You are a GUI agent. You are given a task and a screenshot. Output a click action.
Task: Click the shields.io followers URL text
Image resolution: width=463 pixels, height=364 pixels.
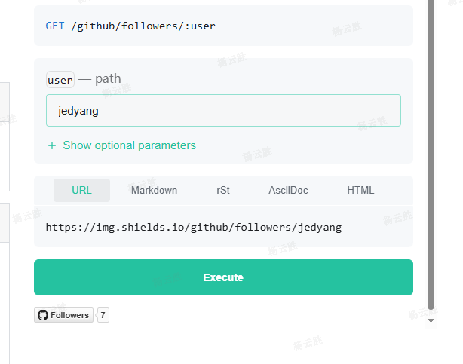coord(194,228)
